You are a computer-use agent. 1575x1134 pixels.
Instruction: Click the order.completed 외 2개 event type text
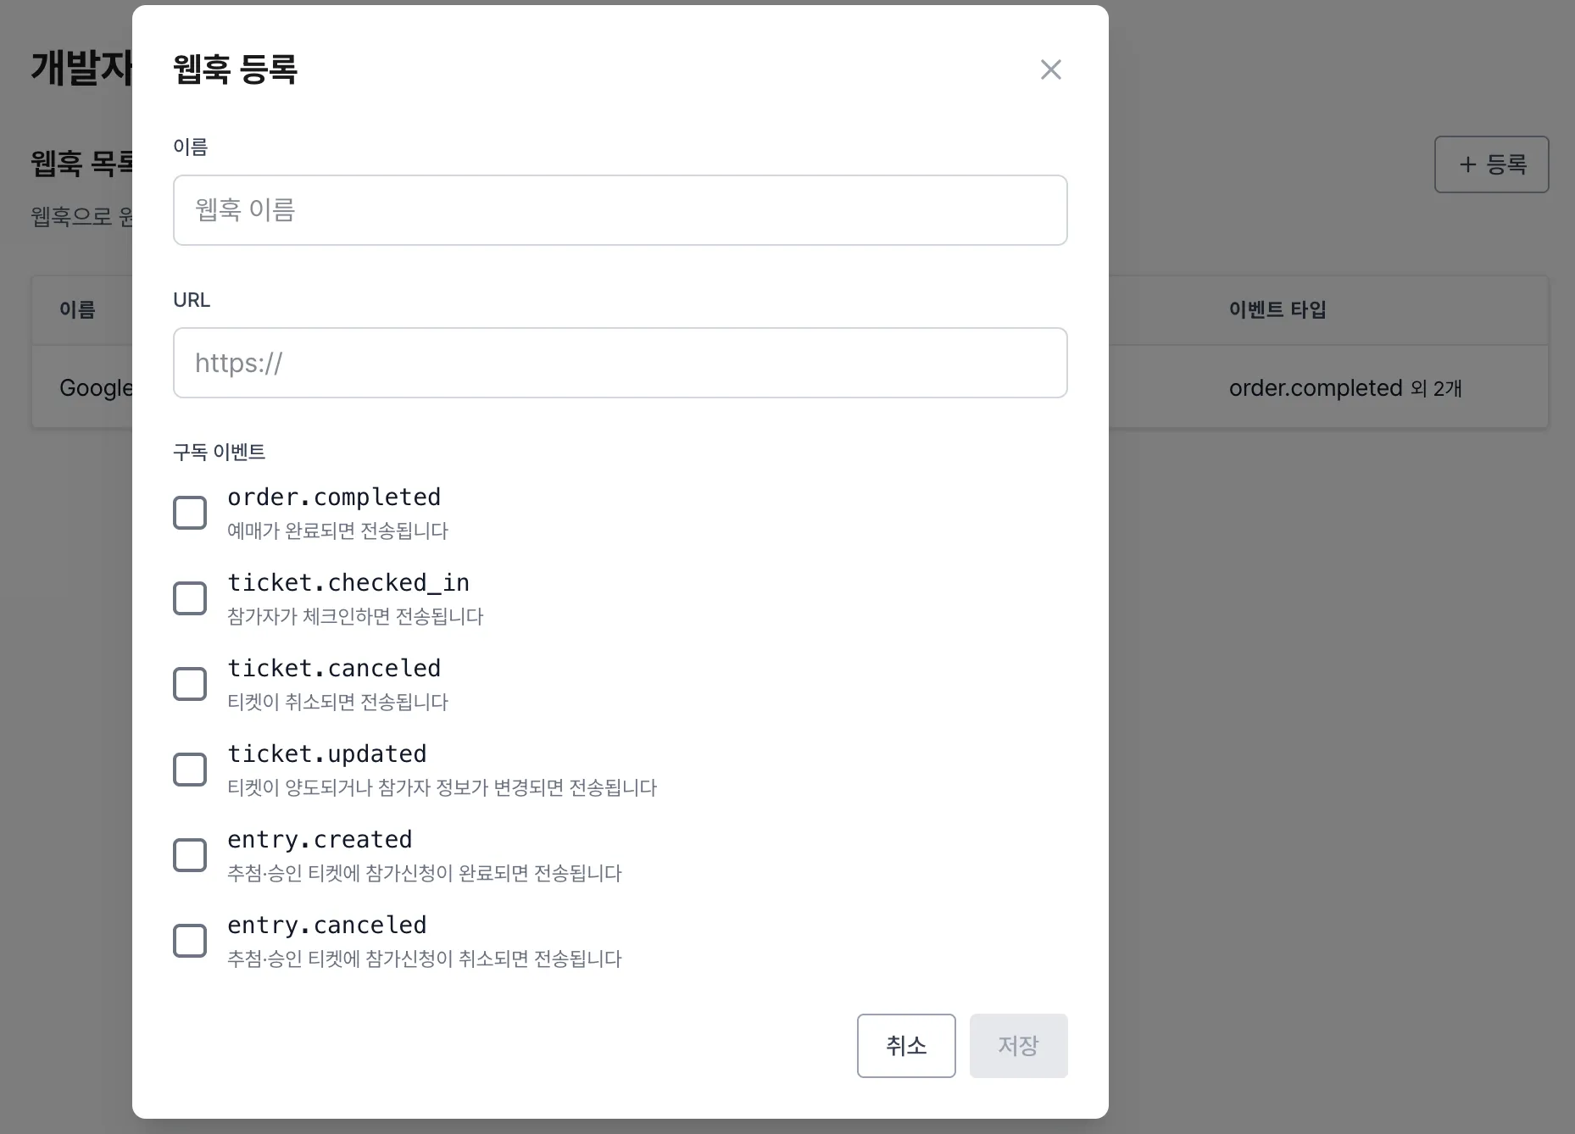1345,388
